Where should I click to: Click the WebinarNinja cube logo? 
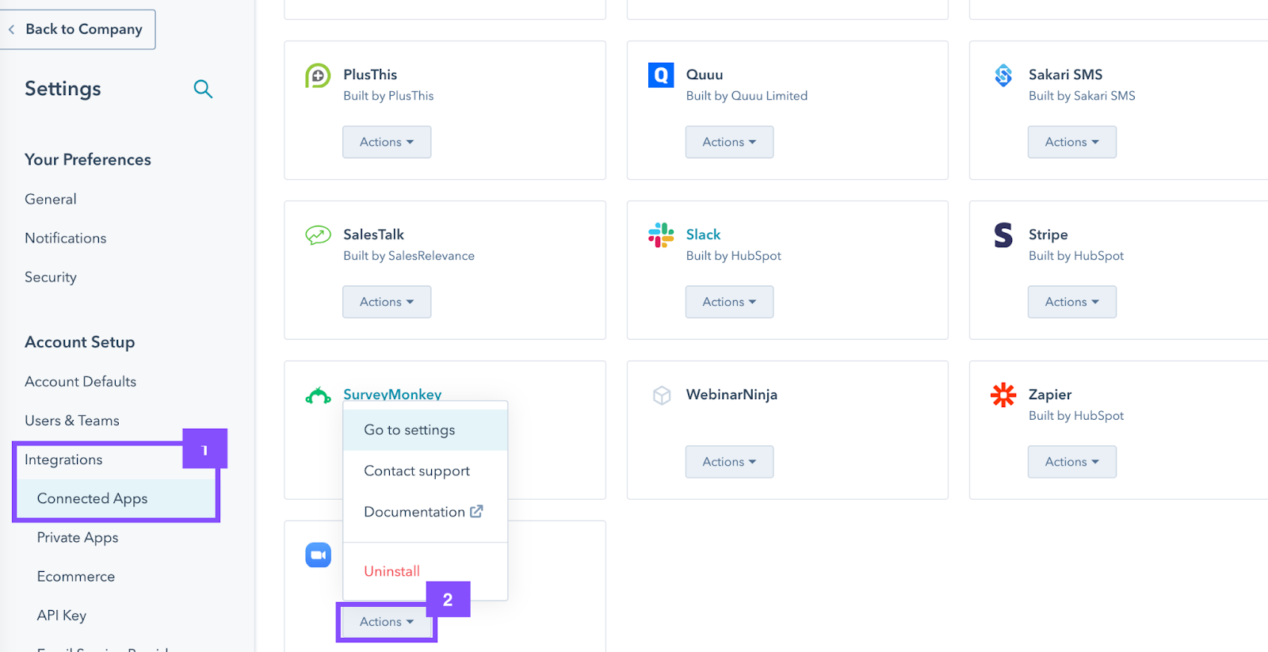tap(662, 395)
